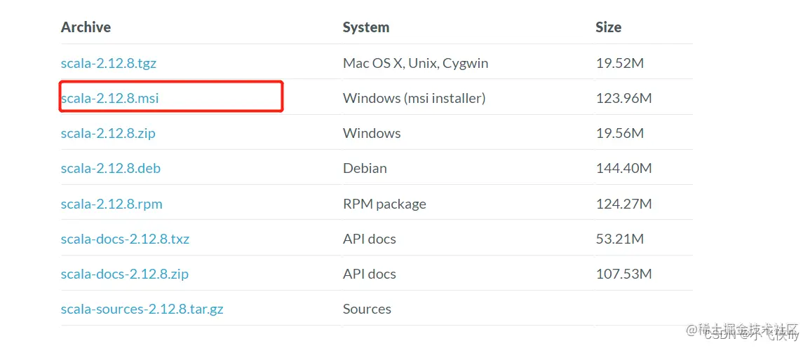
Task: Download scala-docs-2.12.8.txz API docs
Action: click(x=125, y=239)
